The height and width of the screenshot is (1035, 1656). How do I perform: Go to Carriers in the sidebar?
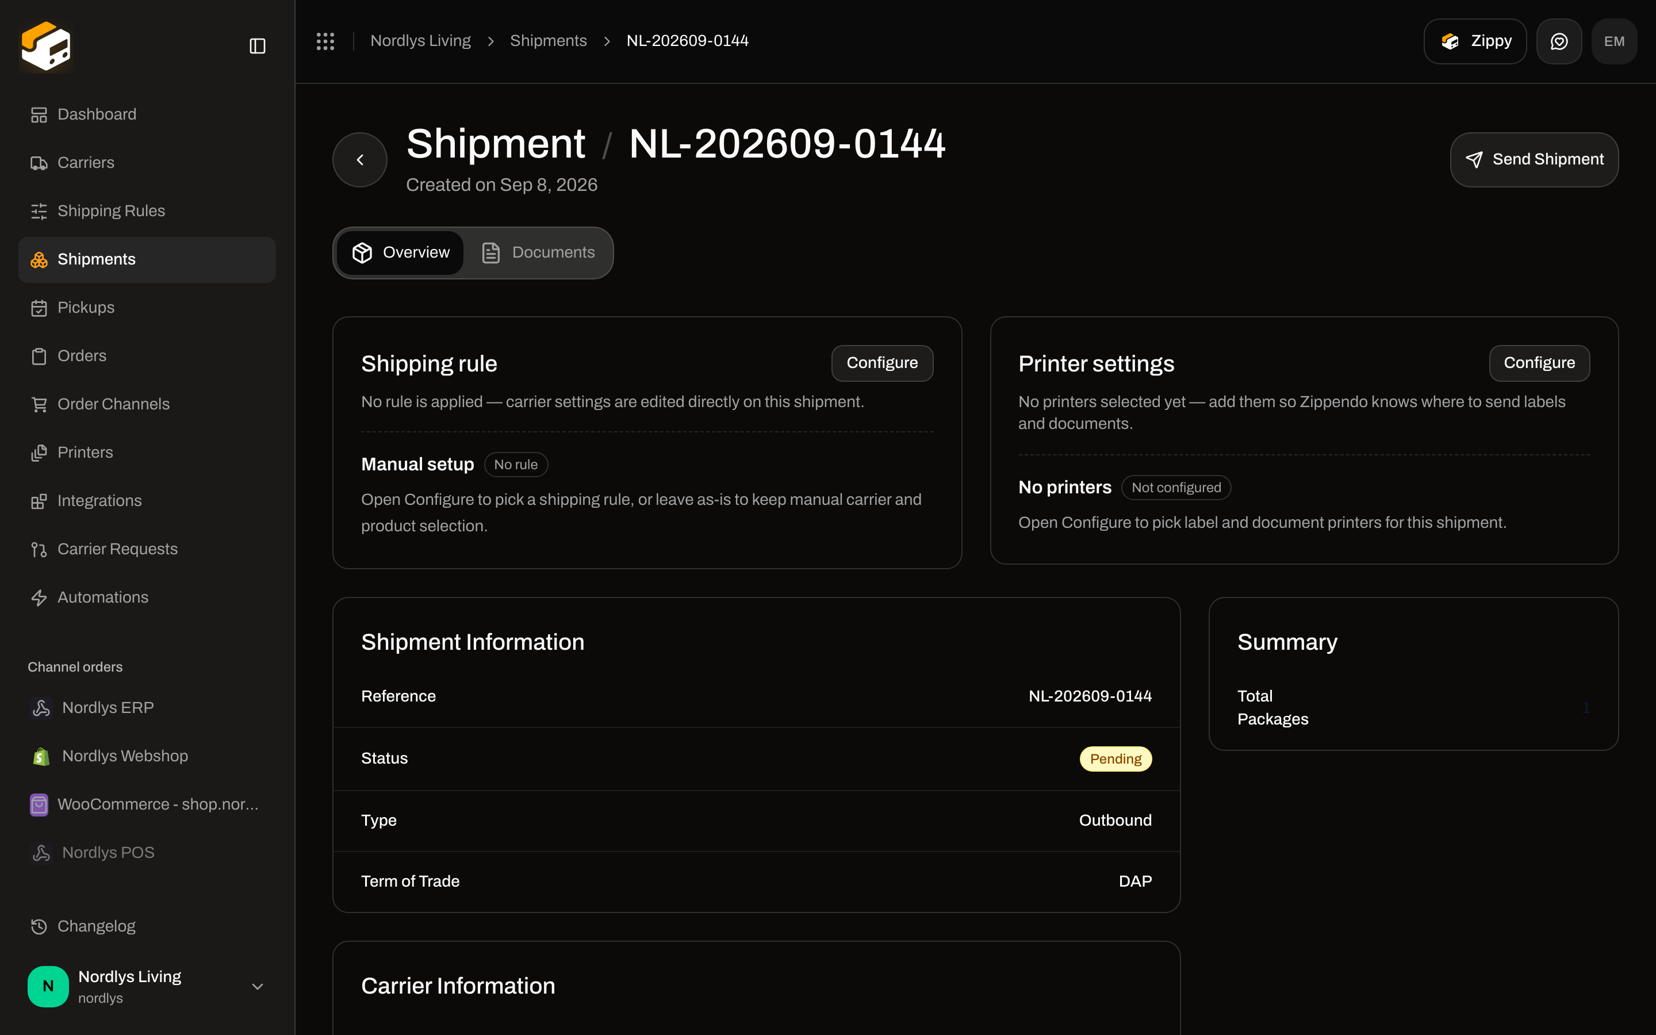click(147, 163)
